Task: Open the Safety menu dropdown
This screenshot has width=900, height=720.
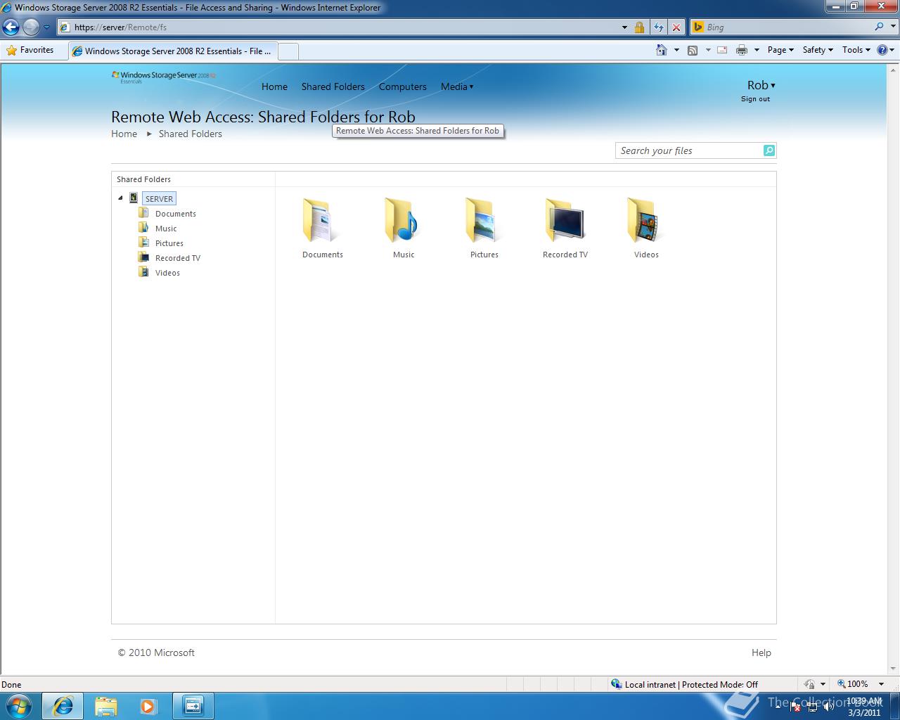Action: click(818, 50)
